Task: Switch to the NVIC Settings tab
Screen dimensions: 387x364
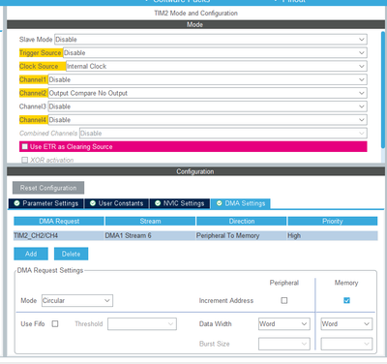Action: [x=180, y=203]
